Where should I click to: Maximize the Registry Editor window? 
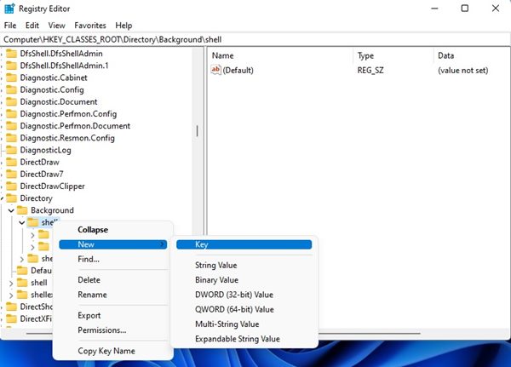pyautogui.click(x=465, y=9)
